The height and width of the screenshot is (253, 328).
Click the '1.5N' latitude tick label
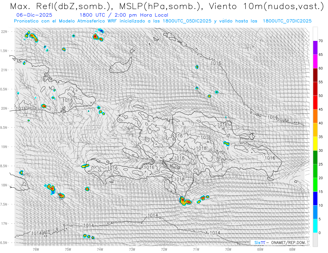pyautogui.click(x=4, y=51)
